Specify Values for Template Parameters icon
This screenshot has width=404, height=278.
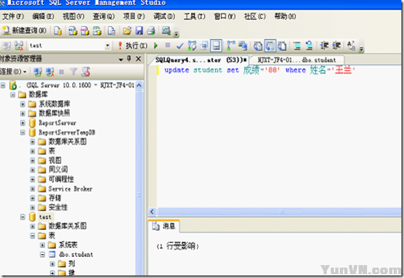pyautogui.click(x=351, y=46)
